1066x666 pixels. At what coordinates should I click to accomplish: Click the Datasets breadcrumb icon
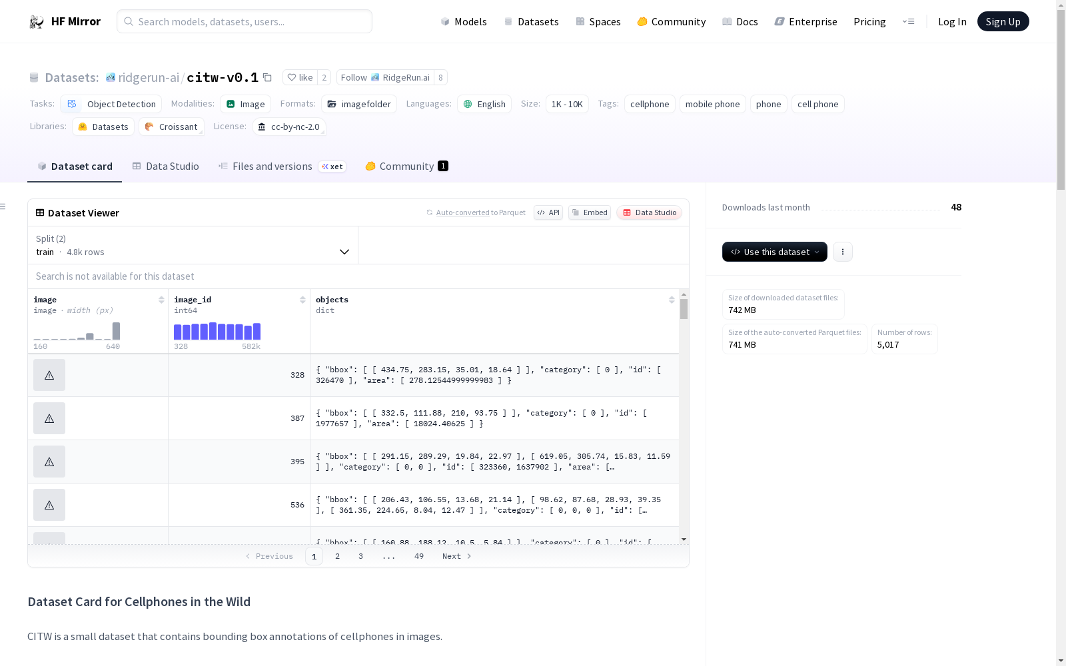point(34,77)
